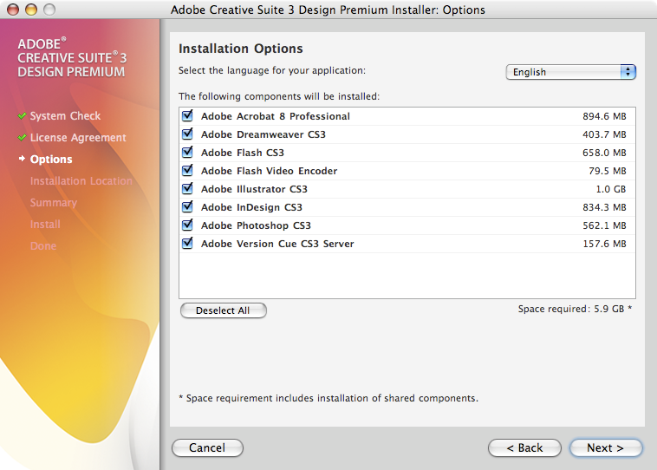The width and height of the screenshot is (657, 470).
Task: Select the License Agreement step
Action: point(78,138)
